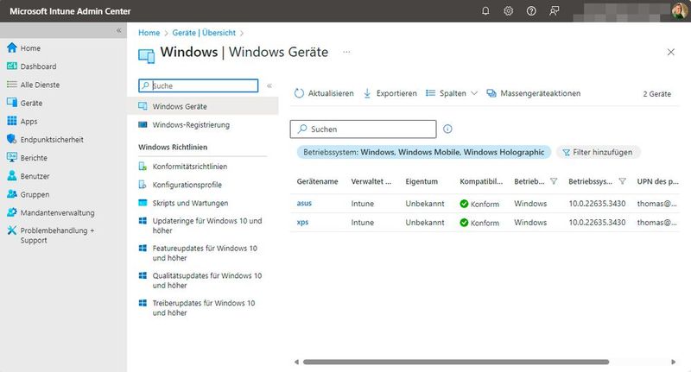Open the notifications bell icon
This screenshot has height=372, width=691.
pyautogui.click(x=485, y=10)
